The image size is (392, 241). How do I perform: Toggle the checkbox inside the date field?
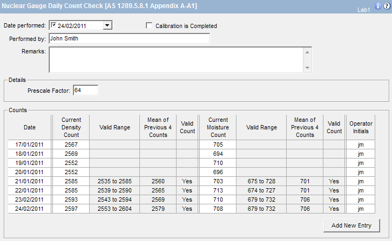[54, 25]
